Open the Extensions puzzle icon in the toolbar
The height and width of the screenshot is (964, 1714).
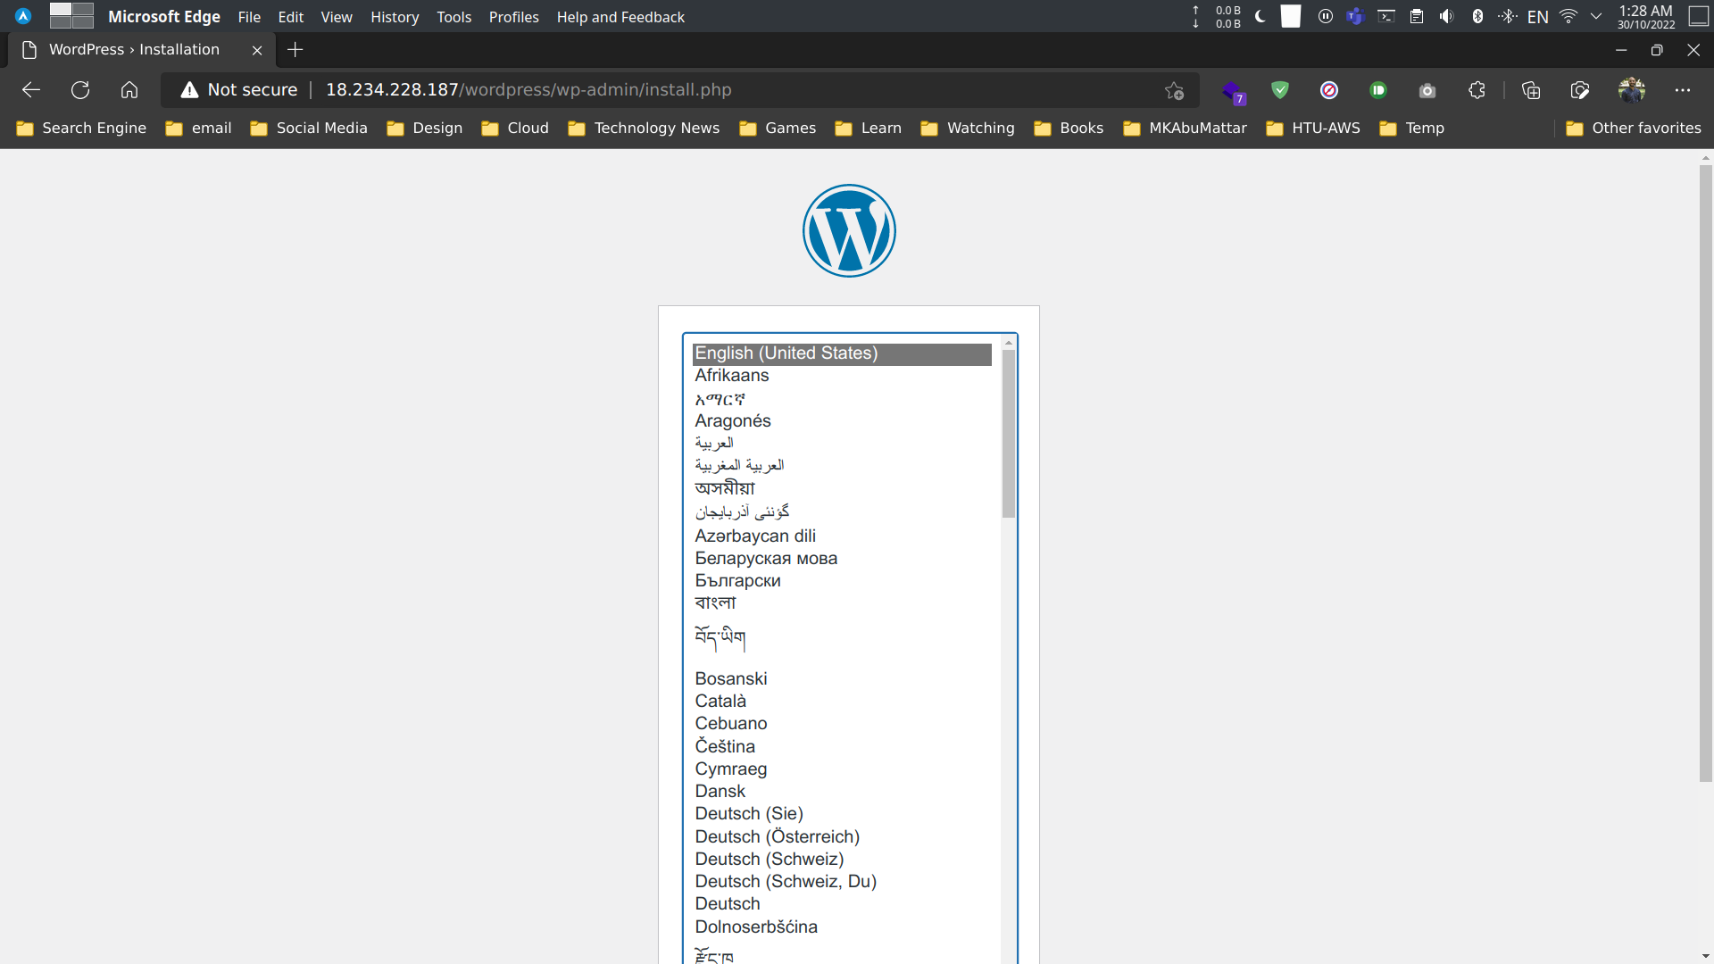1476,89
